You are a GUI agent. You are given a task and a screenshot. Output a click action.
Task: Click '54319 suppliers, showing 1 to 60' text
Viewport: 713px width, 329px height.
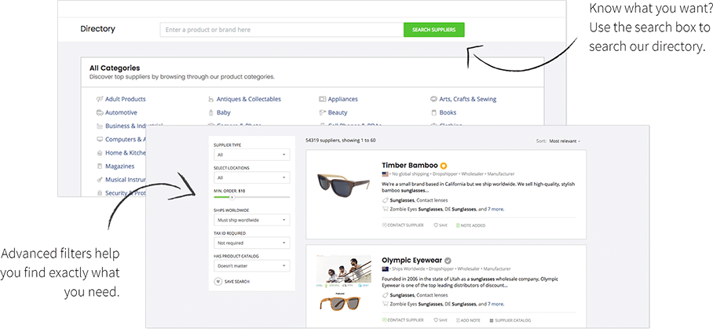coord(341,141)
